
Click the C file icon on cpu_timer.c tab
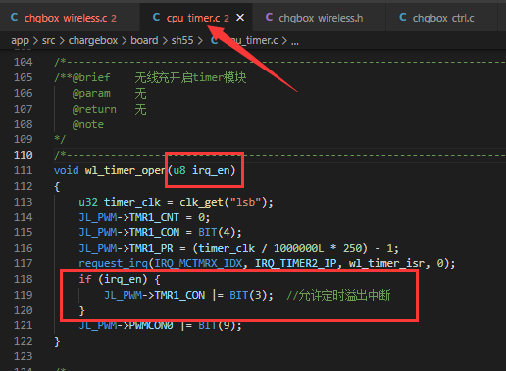156,17
